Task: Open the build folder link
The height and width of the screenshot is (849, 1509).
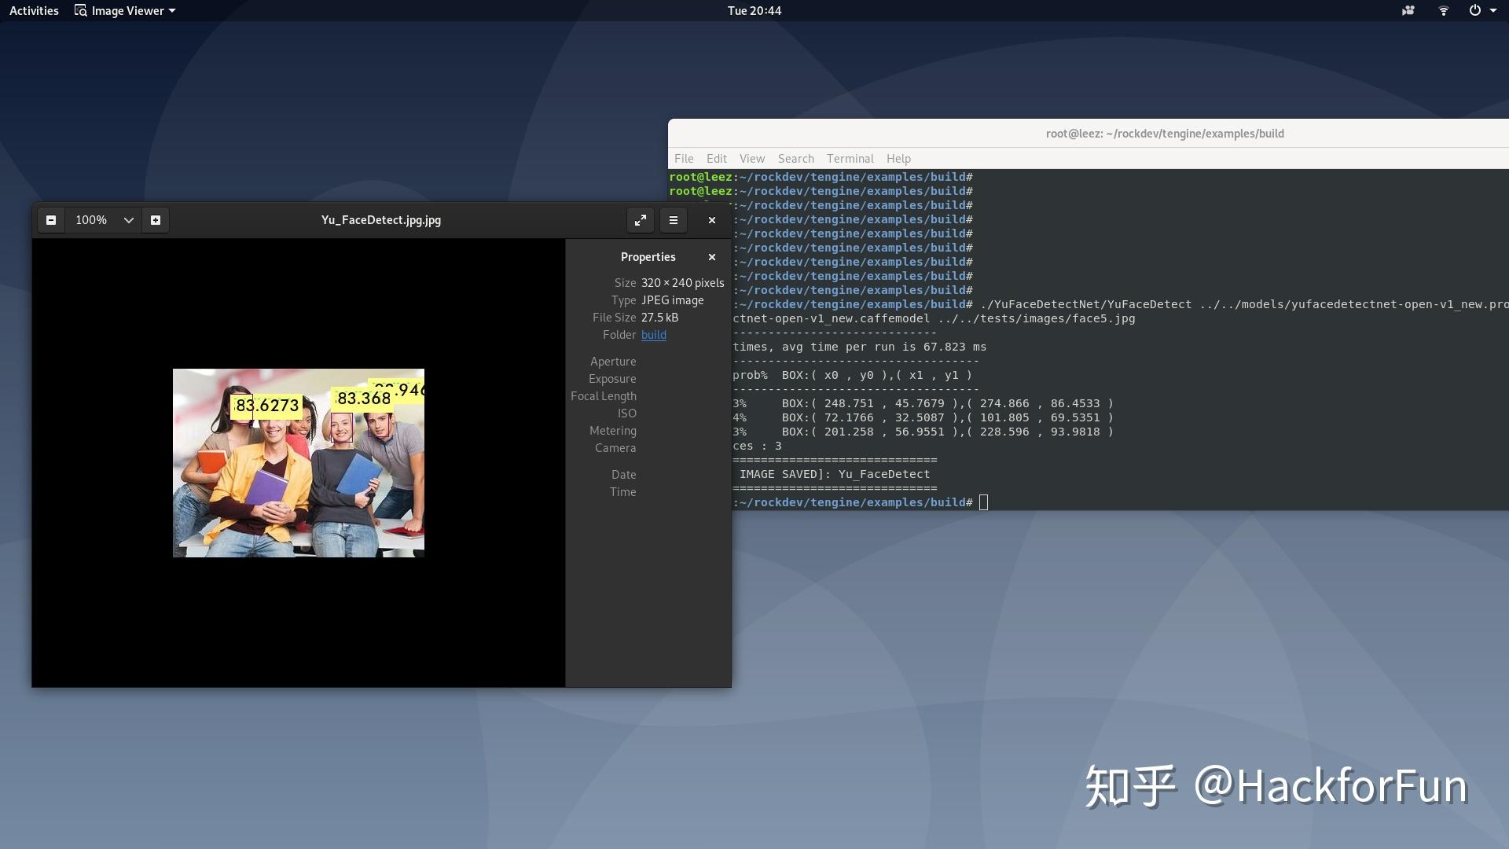Action: [653, 335]
